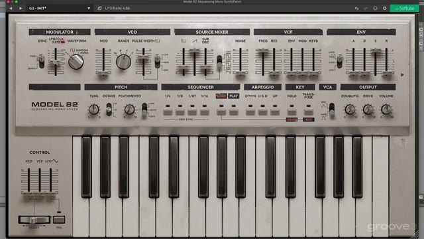Viewport: 424px width, 239px height.
Task: Click the VCF RES slider
Action: [x=274, y=73]
